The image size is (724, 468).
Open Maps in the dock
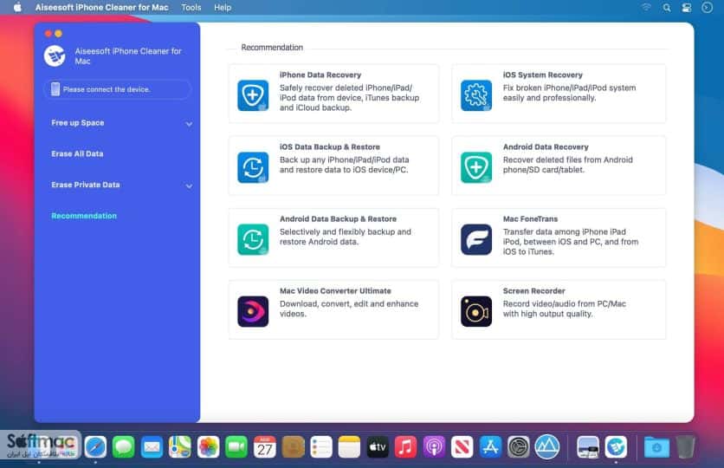tap(179, 446)
